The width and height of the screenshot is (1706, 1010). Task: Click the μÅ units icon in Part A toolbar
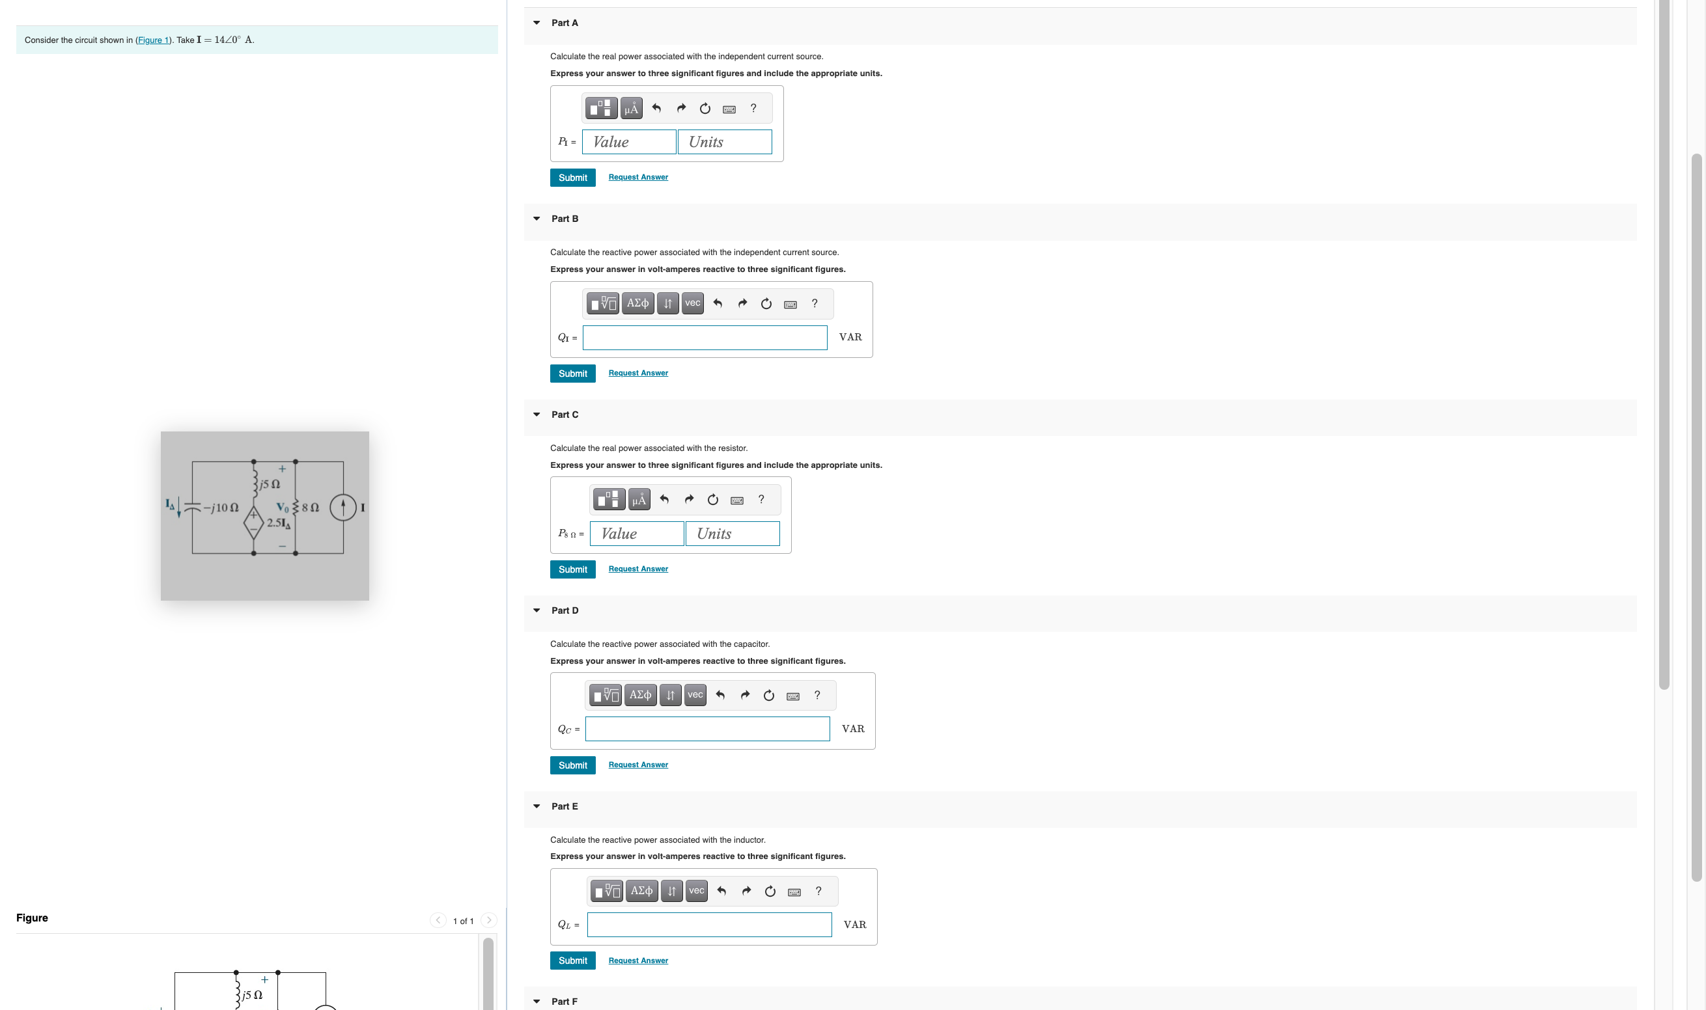click(630, 107)
